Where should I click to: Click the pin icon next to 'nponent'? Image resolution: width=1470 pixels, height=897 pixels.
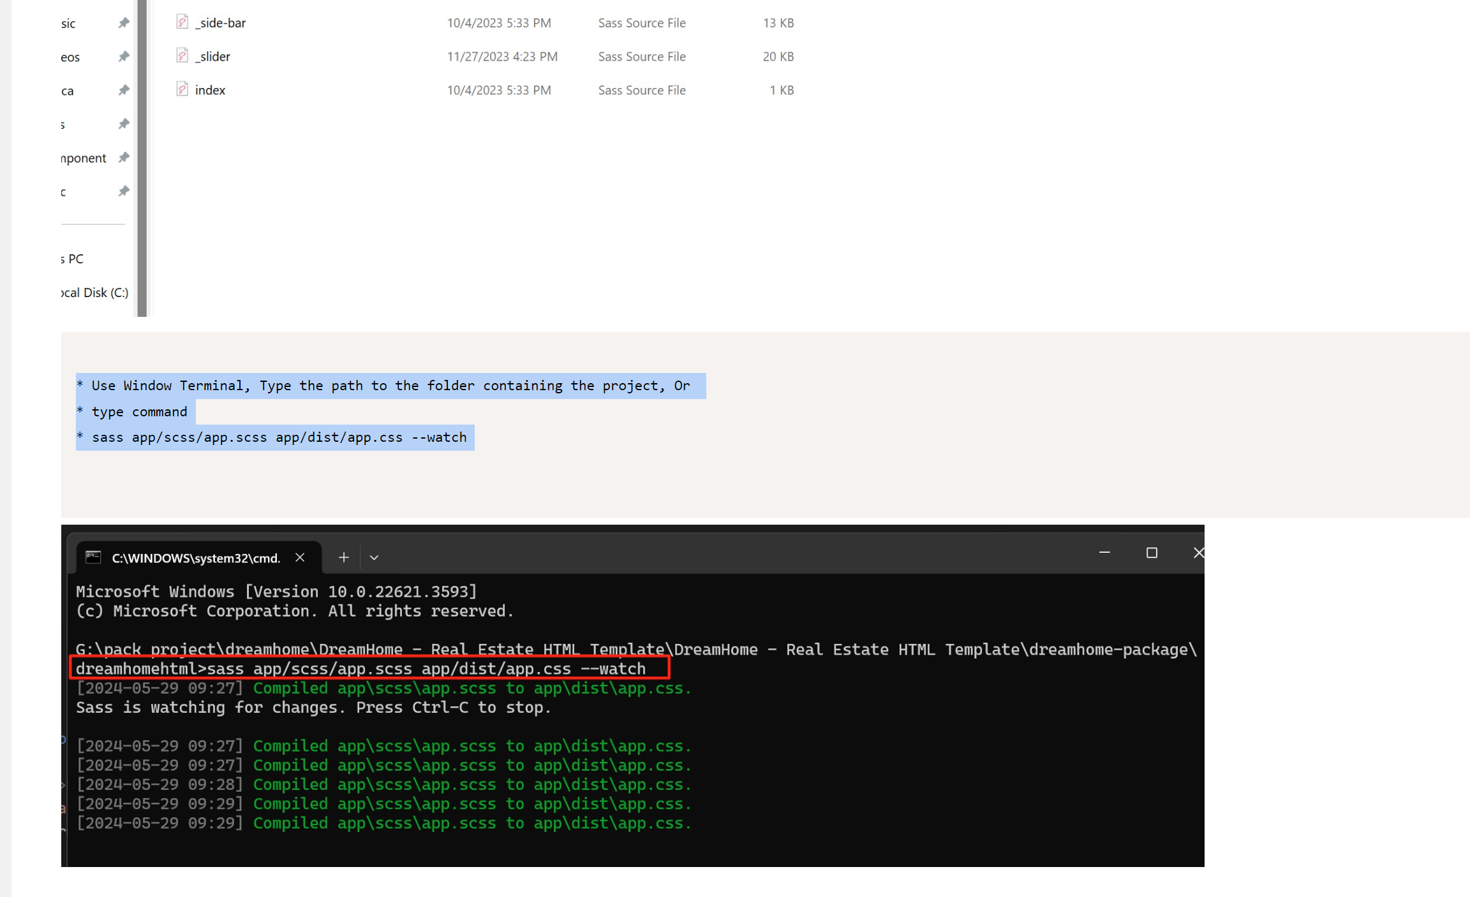(x=124, y=157)
